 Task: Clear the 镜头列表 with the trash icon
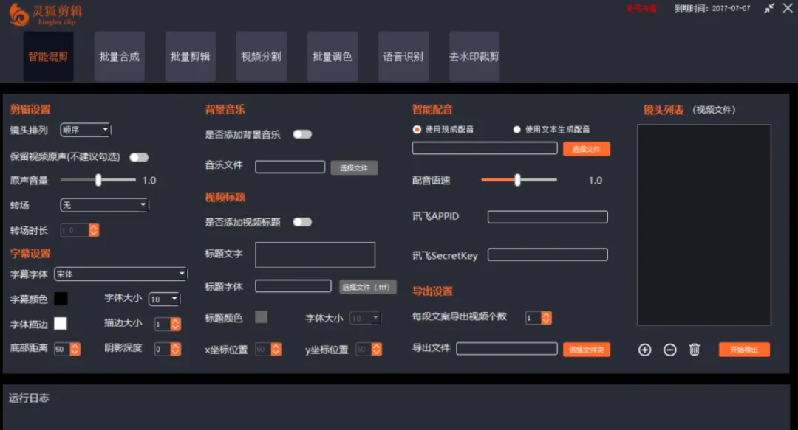(695, 350)
